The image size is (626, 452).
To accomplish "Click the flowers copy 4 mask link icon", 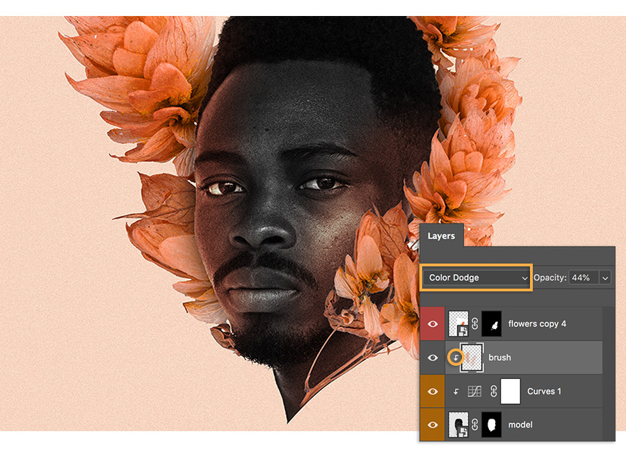I will (x=474, y=324).
